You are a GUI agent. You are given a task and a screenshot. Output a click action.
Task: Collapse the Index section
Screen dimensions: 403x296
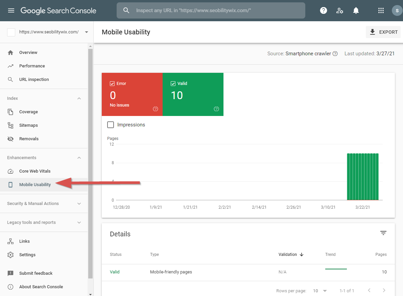(x=79, y=98)
